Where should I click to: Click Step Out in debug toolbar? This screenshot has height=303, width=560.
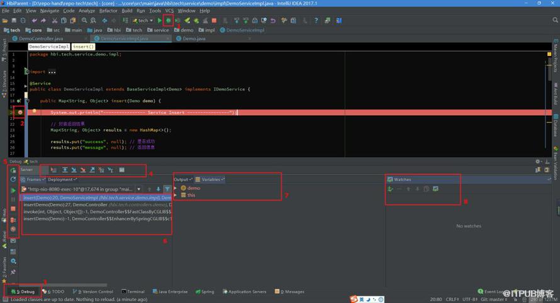pos(92,170)
